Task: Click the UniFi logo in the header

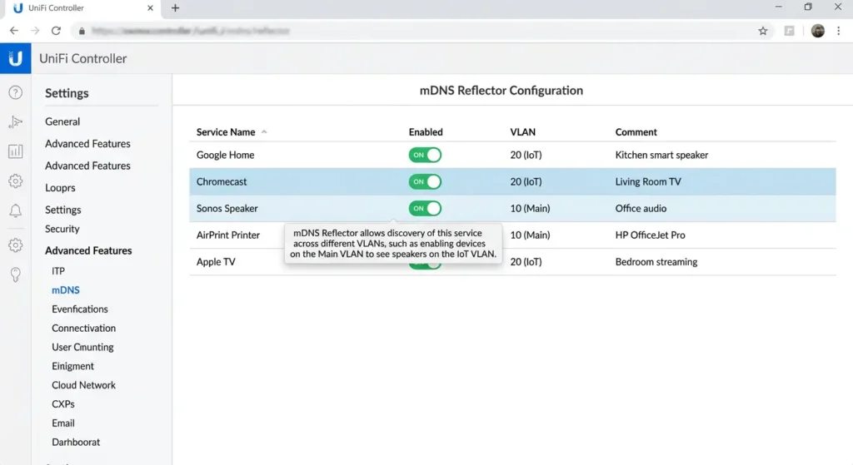Action: pyautogui.click(x=15, y=58)
